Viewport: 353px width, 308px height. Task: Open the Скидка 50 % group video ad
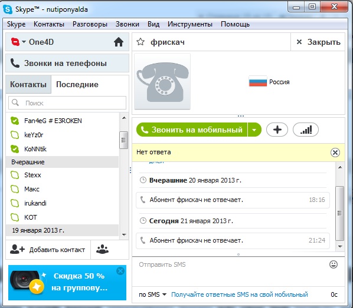[x=67, y=283]
